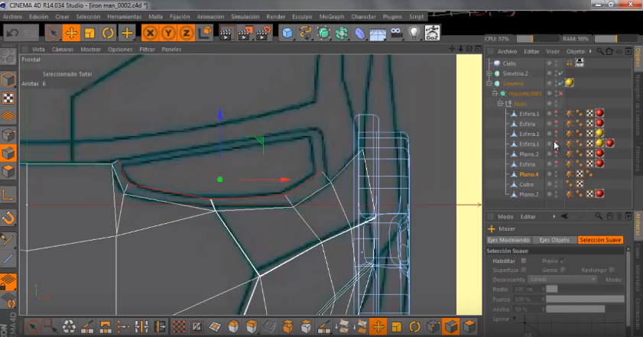Open the Spline pen tools icon

click(306, 33)
